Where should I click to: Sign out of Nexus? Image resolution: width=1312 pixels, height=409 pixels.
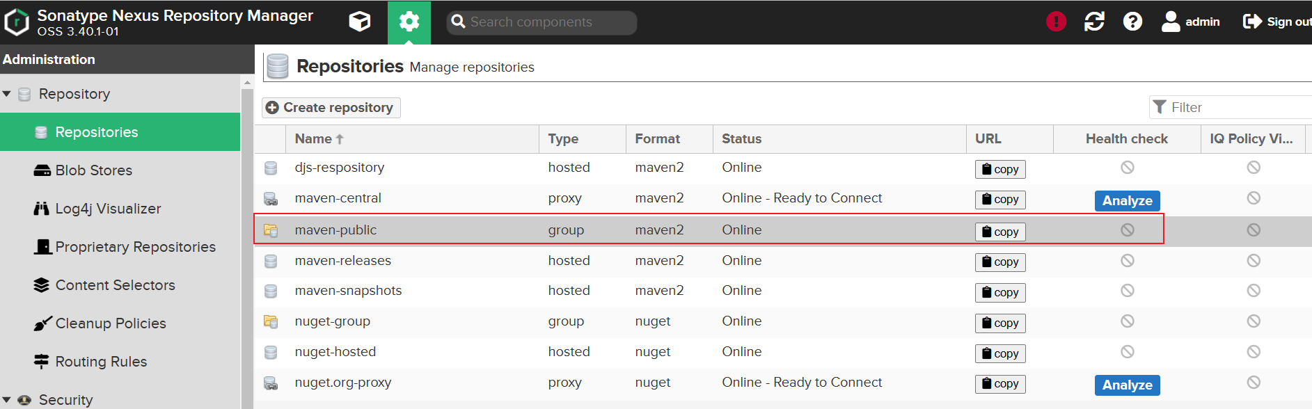[1277, 22]
